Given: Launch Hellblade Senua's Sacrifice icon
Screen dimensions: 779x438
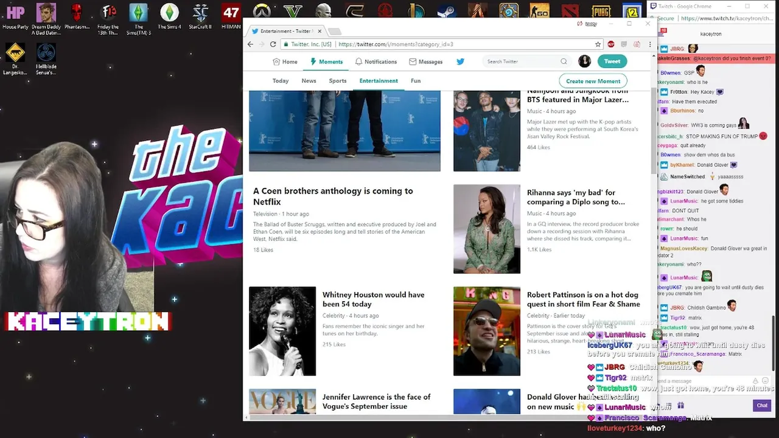Looking at the screenshot, I should coord(46,59).
